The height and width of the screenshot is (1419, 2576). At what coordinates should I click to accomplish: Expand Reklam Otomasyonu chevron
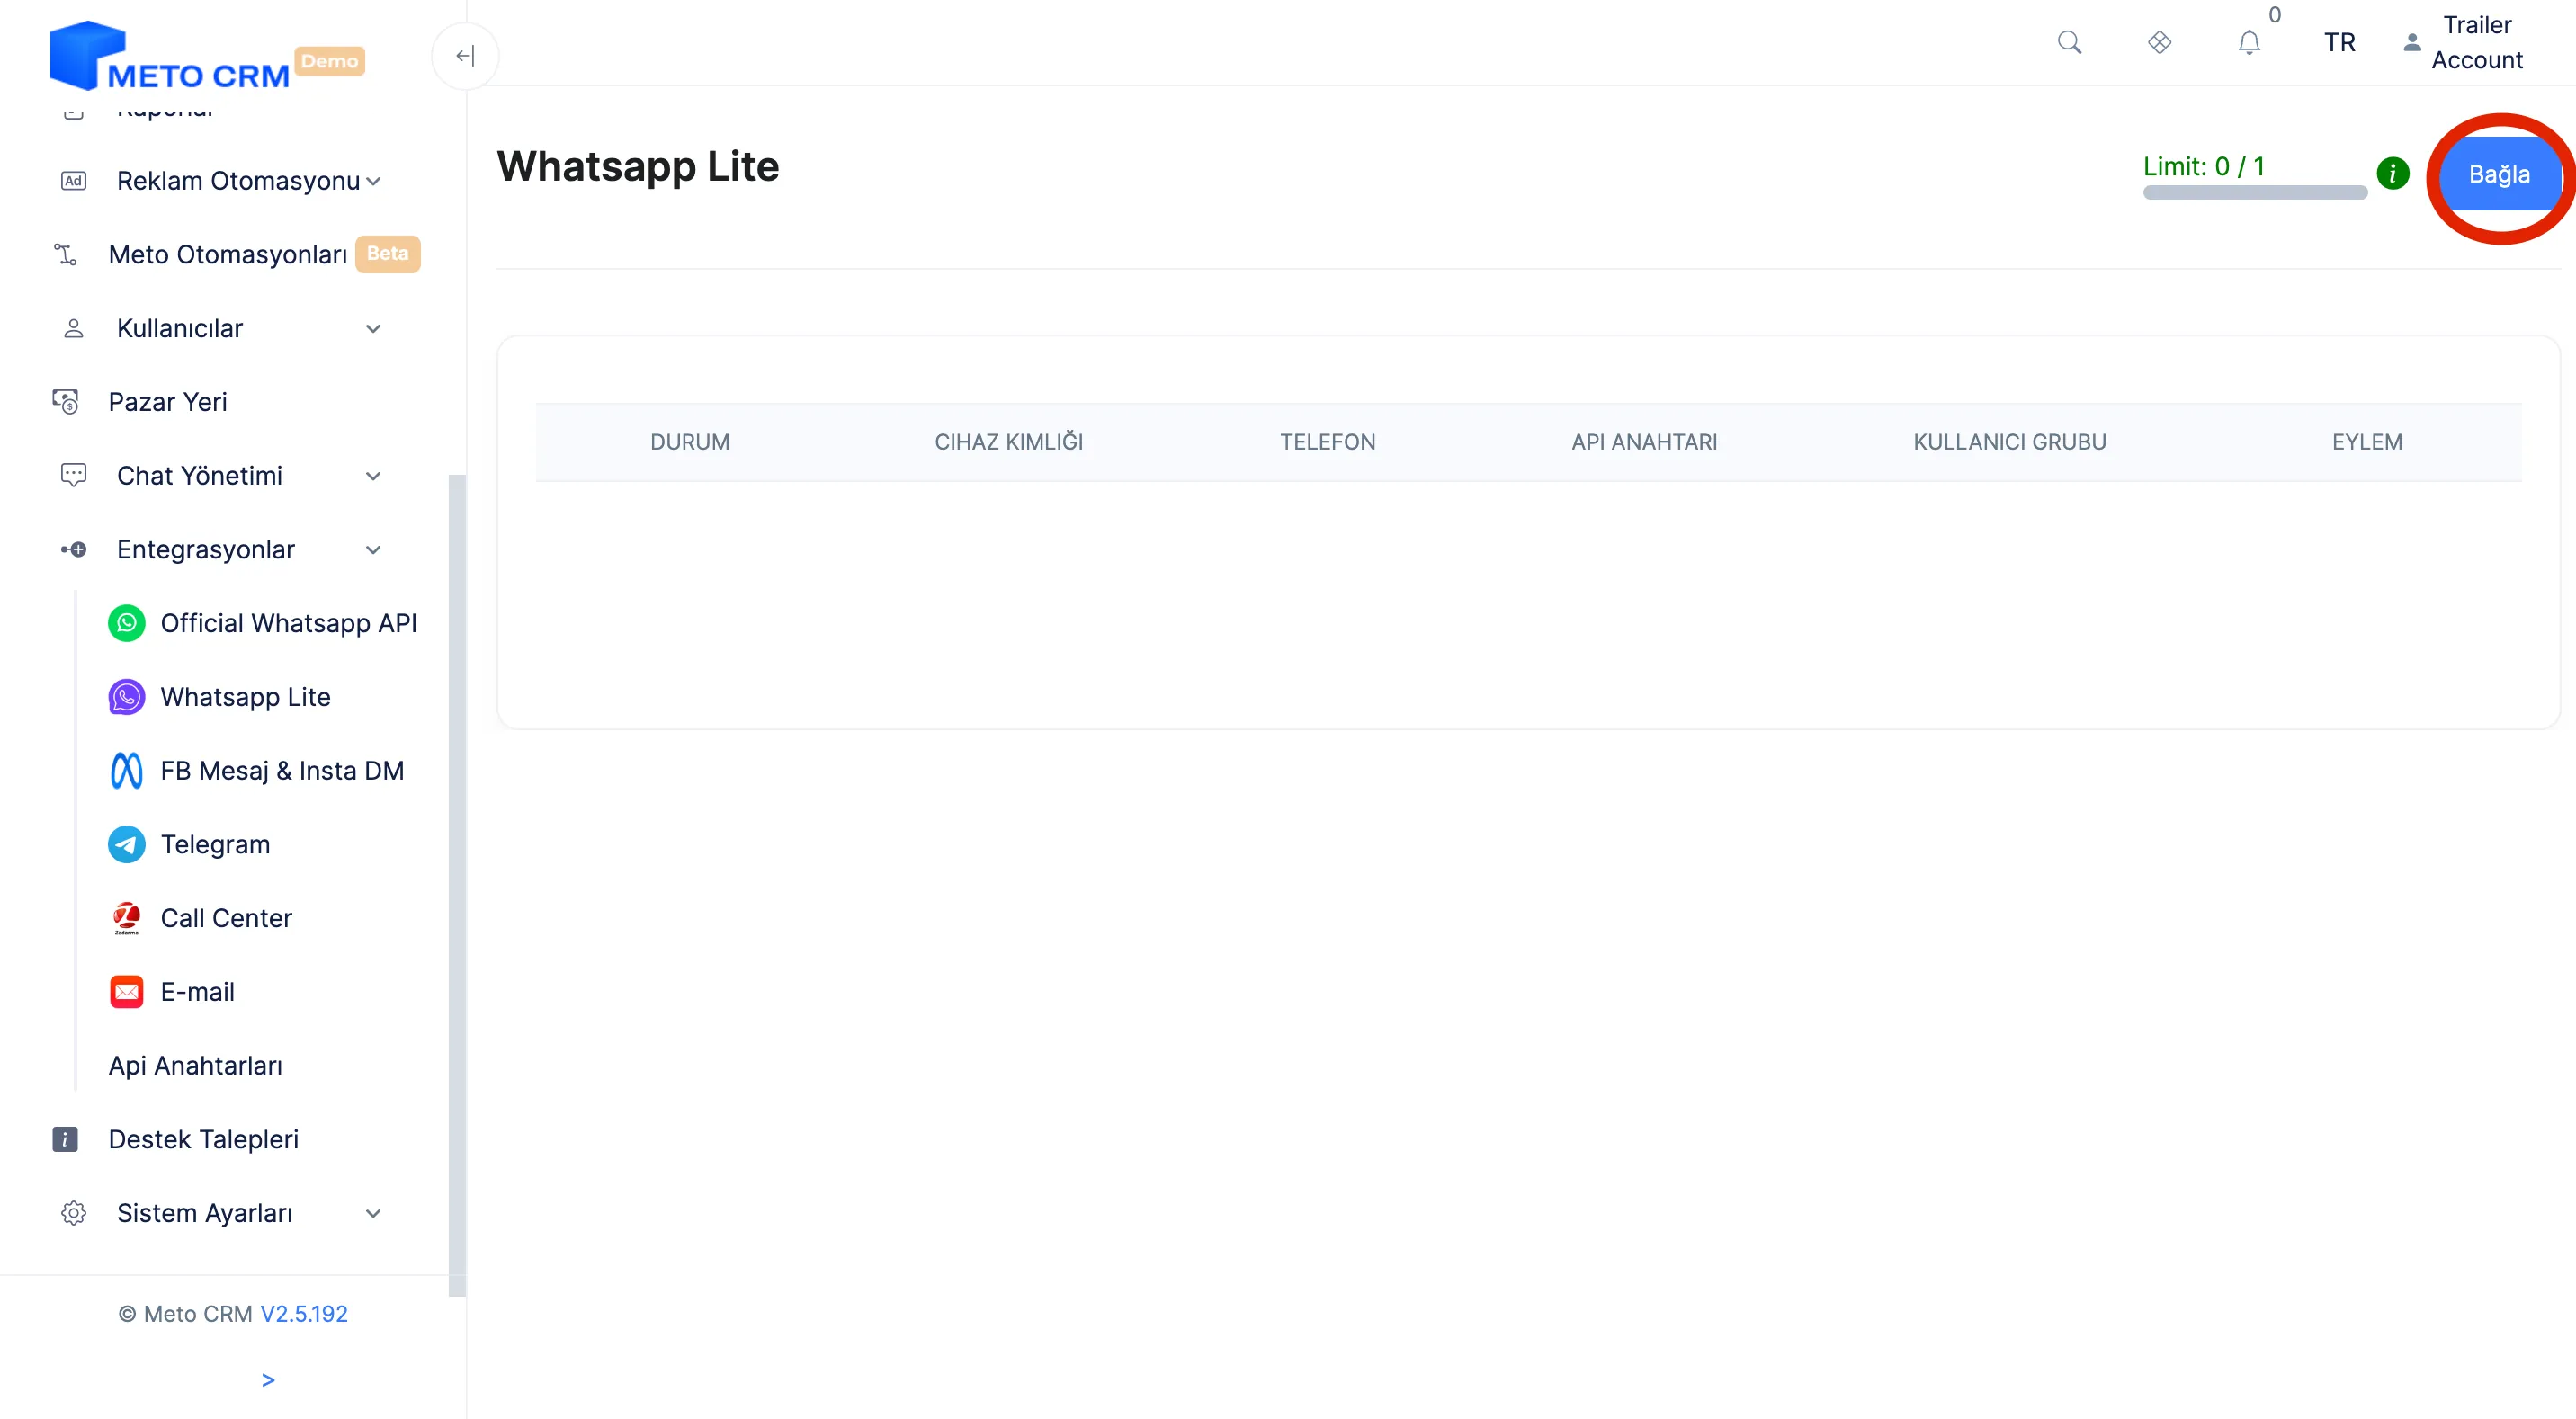tap(373, 181)
